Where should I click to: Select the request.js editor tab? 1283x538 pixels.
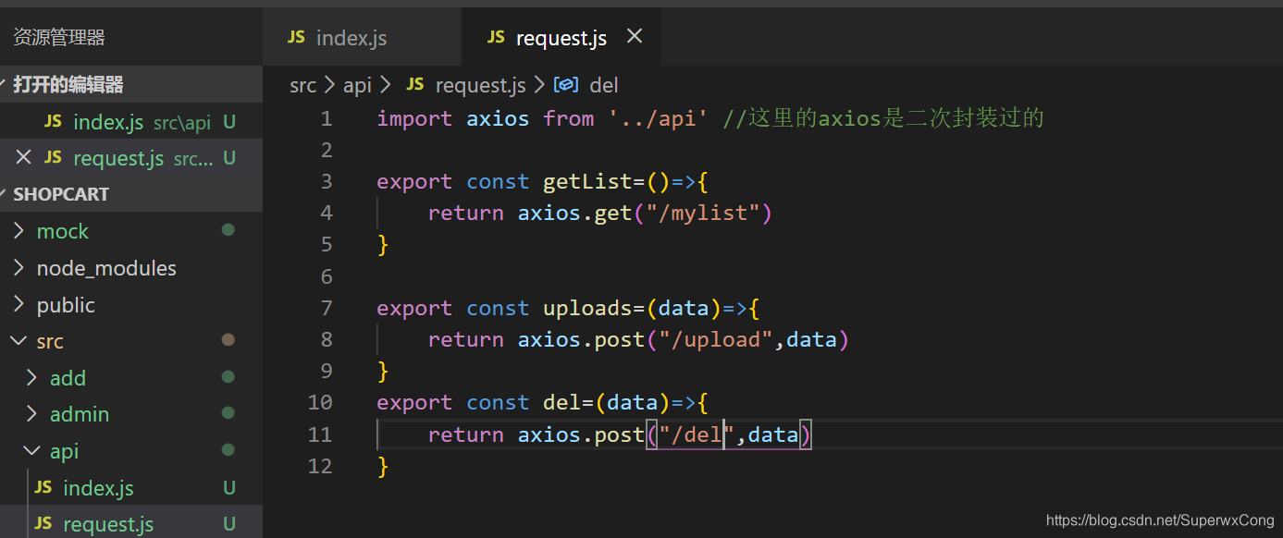point(561,38)
